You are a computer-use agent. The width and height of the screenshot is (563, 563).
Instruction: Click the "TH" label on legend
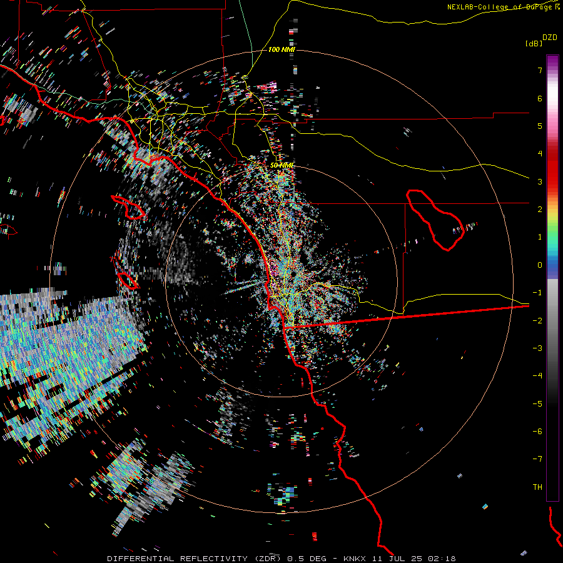tap(537, 487)
